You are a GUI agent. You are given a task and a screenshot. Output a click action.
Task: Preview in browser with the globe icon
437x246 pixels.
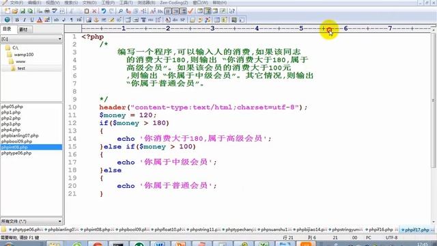click(8, 20)
